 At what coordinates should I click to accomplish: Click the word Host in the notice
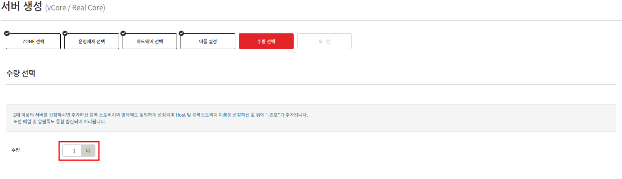(x=181, y=115)
